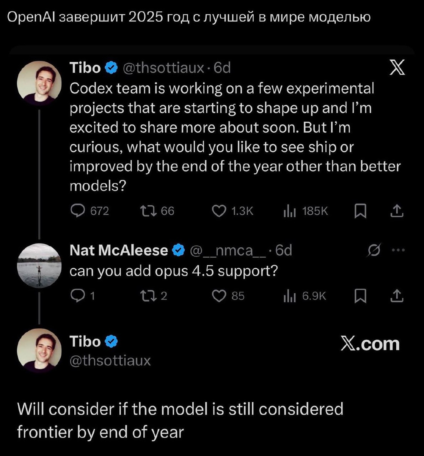Like Tibo's tweet with the heart icon
The width and height of the screenshot is (424, 456).
(x=219, y=211)
